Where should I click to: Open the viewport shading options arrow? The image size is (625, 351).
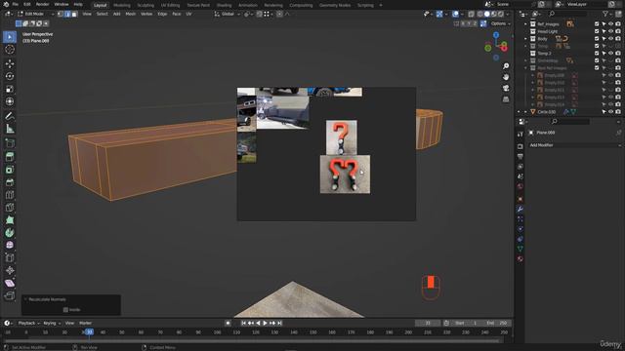click(508, 14)
